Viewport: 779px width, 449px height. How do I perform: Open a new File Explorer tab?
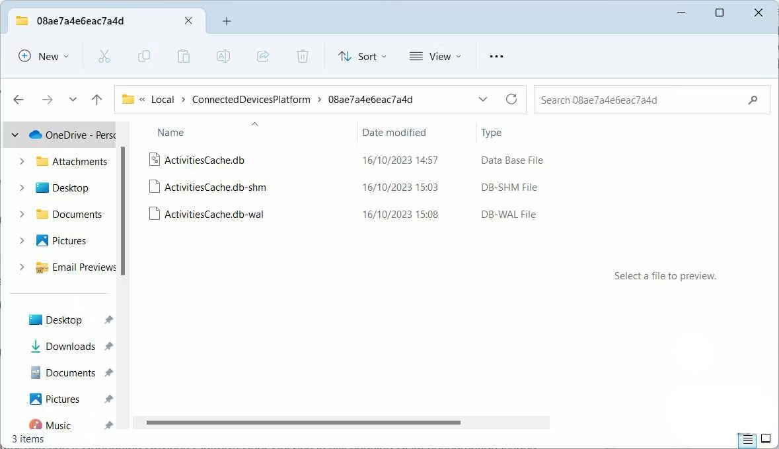click(226, 20)
